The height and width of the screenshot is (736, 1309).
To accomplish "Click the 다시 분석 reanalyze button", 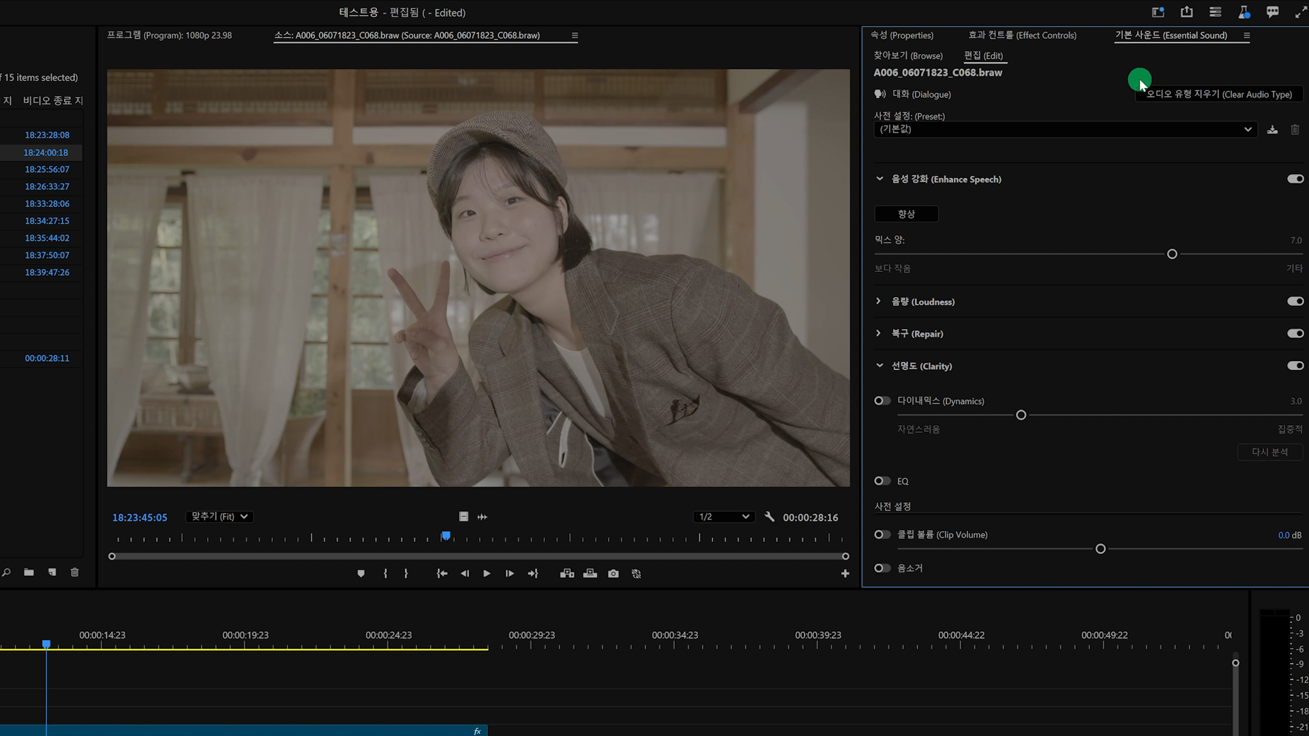I will [1269, 452].
